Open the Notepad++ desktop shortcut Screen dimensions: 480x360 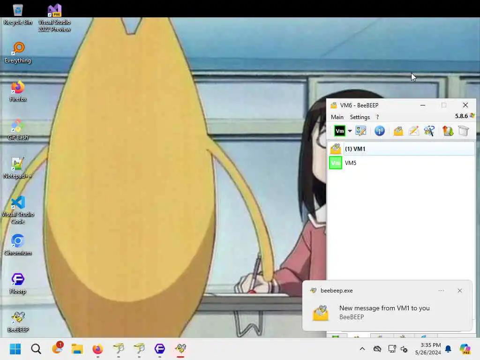[x=18, y=168]
